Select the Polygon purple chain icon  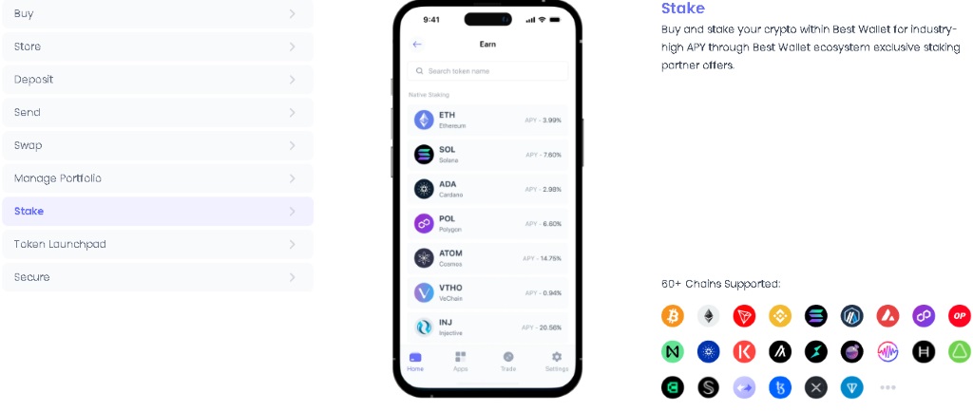(x=924, y=316)
